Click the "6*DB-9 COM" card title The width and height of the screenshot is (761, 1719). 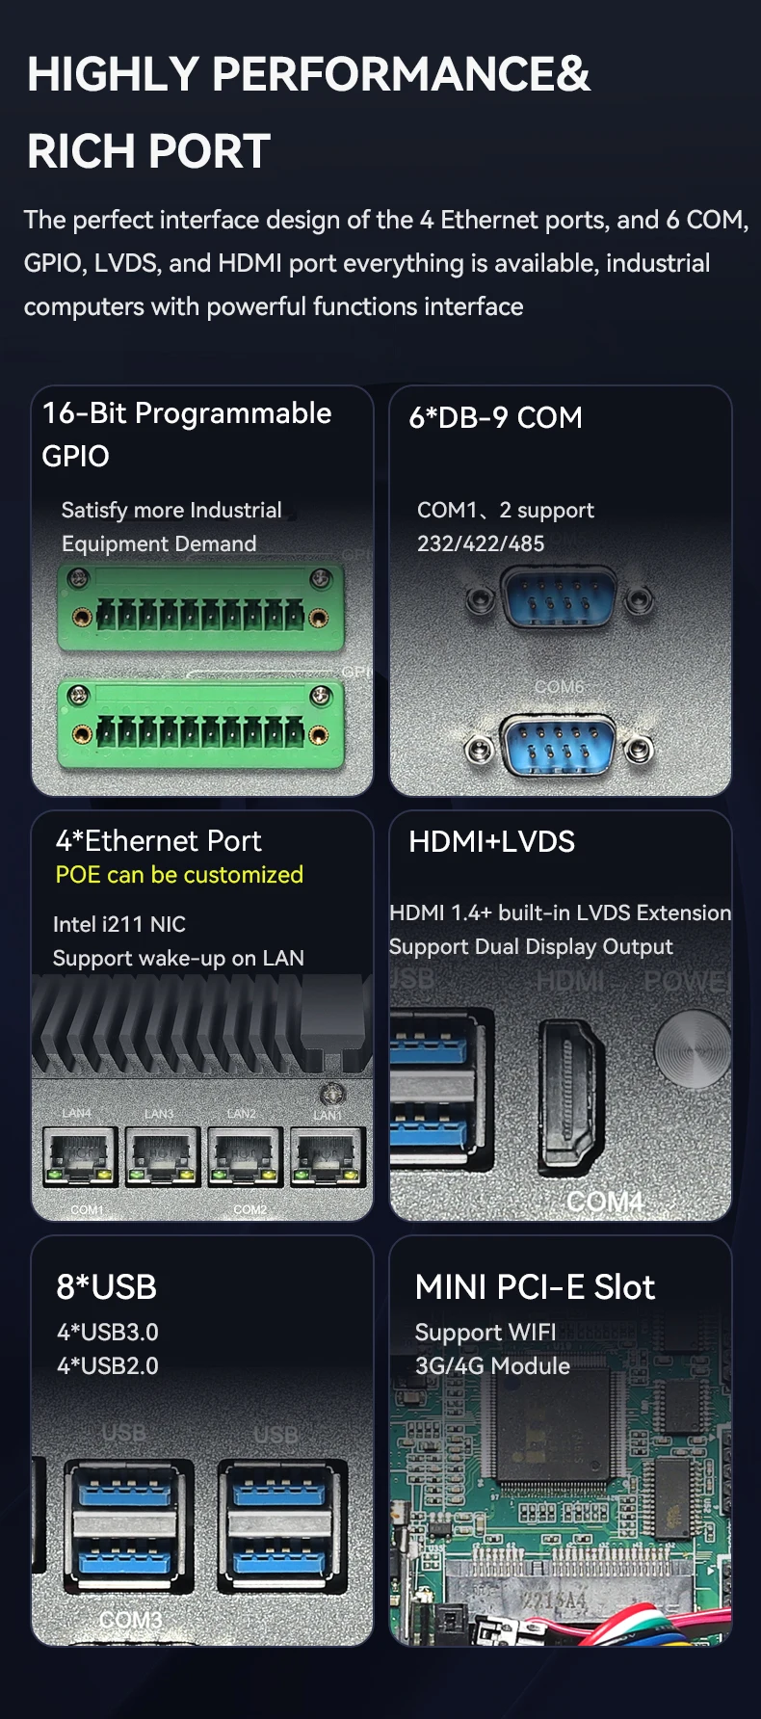pyautogui.click(x=495, y=417)
